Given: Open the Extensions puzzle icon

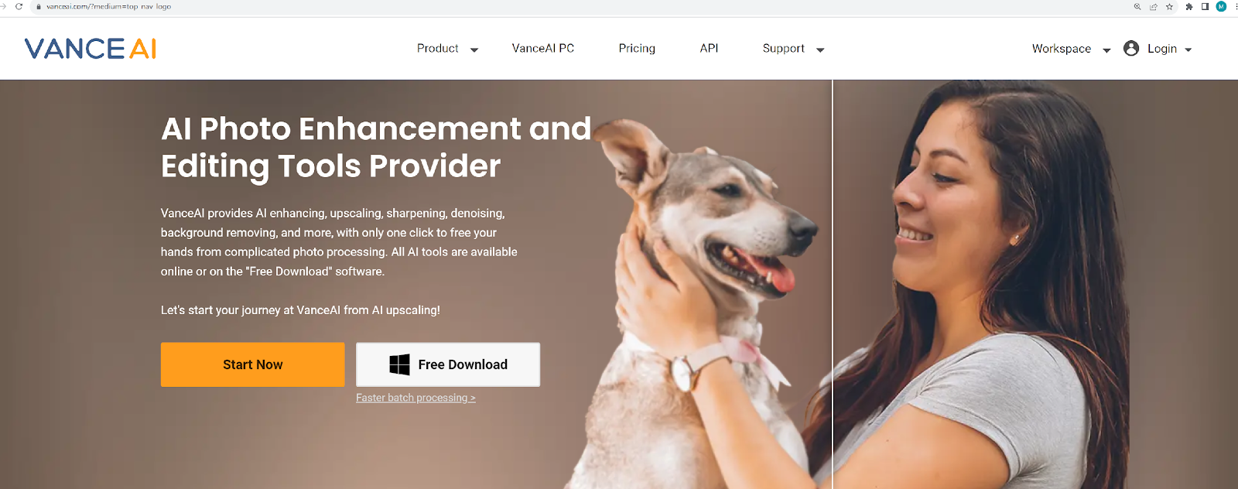Looking at the screenshot, I should coord(1189,6).
